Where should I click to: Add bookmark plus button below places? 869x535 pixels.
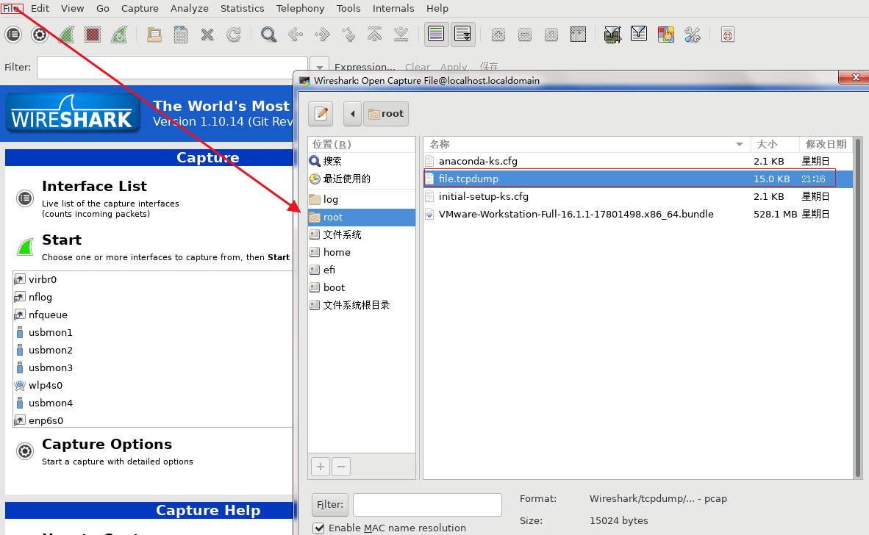(321, 467)
